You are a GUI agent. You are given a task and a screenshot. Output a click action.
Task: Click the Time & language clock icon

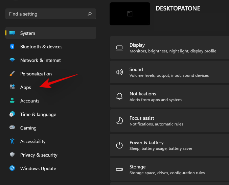12,114
